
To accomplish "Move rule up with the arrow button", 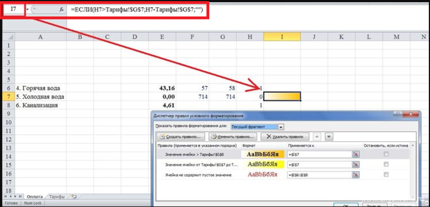I will tap(316, 137).
